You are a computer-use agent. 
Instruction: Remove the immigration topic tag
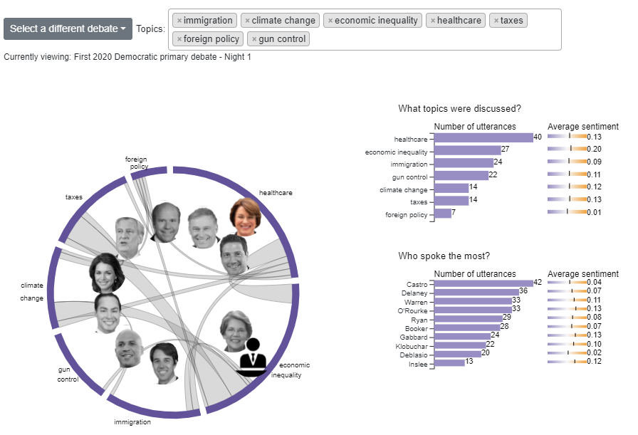click(179, 21)
